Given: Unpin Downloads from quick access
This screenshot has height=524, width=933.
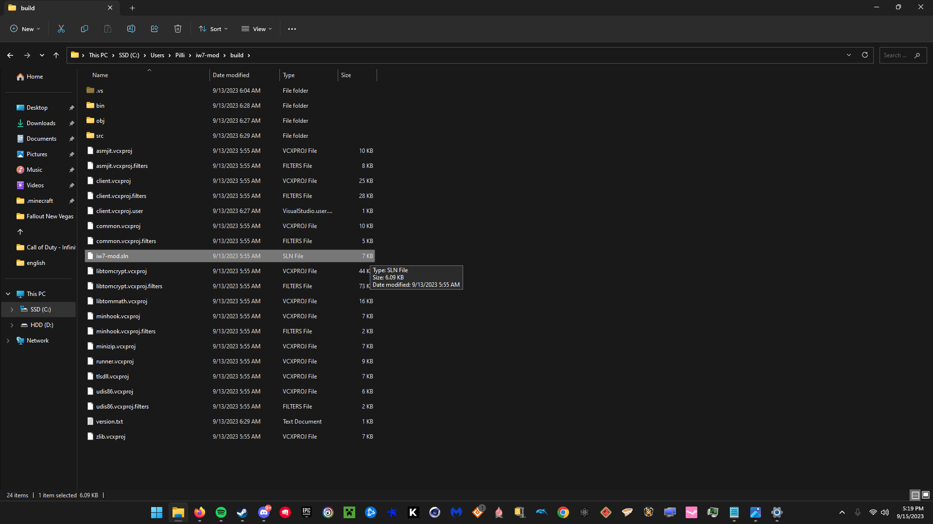Looking at the screenshot, I should (71, 123).
